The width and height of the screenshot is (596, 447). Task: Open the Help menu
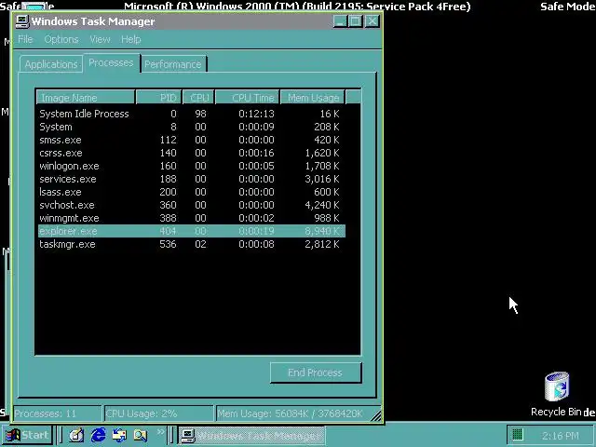(131, 39)
